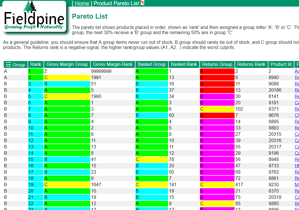Open the hamburger menu in the Group header

[8, 64]
